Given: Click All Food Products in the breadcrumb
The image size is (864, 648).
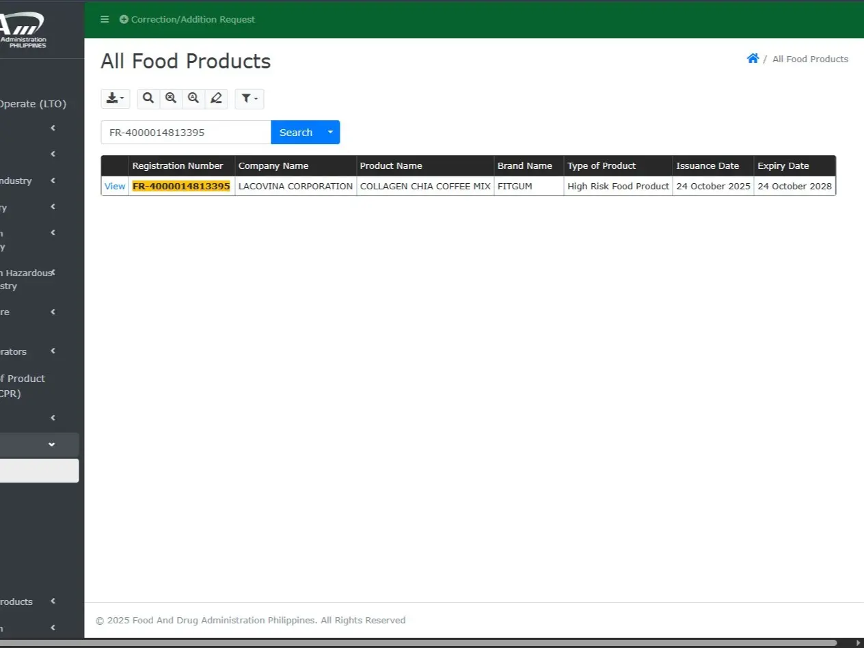Looking at the screenshot, I should tap(810, 59).
